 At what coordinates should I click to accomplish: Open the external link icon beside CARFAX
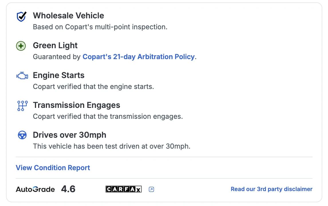[x=151, y=189]
